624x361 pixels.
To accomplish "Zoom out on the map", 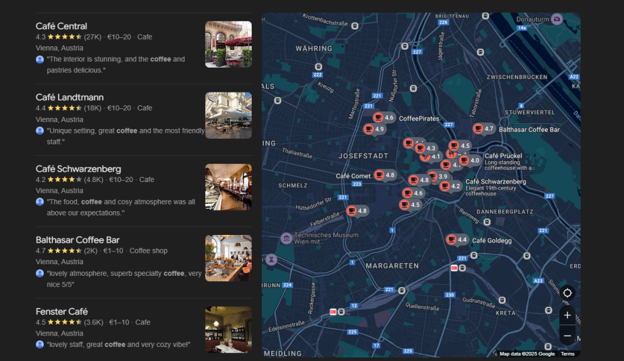I will [x=567, y=336].
